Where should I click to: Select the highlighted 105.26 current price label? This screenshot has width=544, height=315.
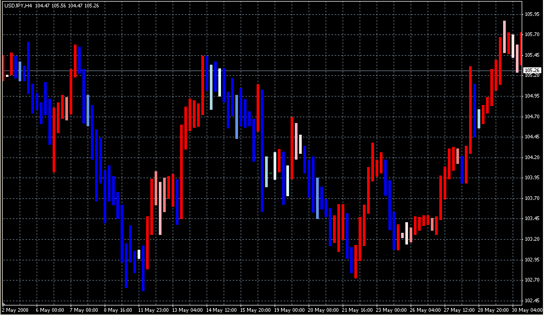532,71
